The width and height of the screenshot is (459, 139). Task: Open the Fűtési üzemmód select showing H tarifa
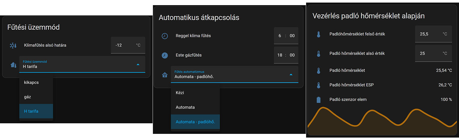click(82, 64)
